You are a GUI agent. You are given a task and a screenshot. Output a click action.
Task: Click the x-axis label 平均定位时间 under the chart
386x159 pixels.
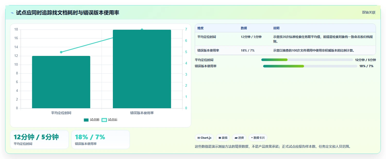click(x=61, y=113)
